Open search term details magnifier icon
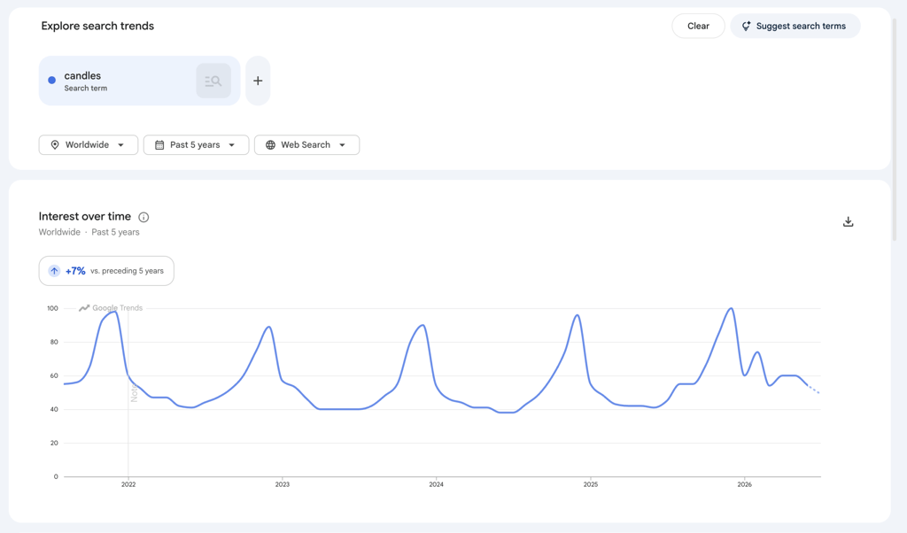The height and width of the screenshot is (533, 907). 213,81
